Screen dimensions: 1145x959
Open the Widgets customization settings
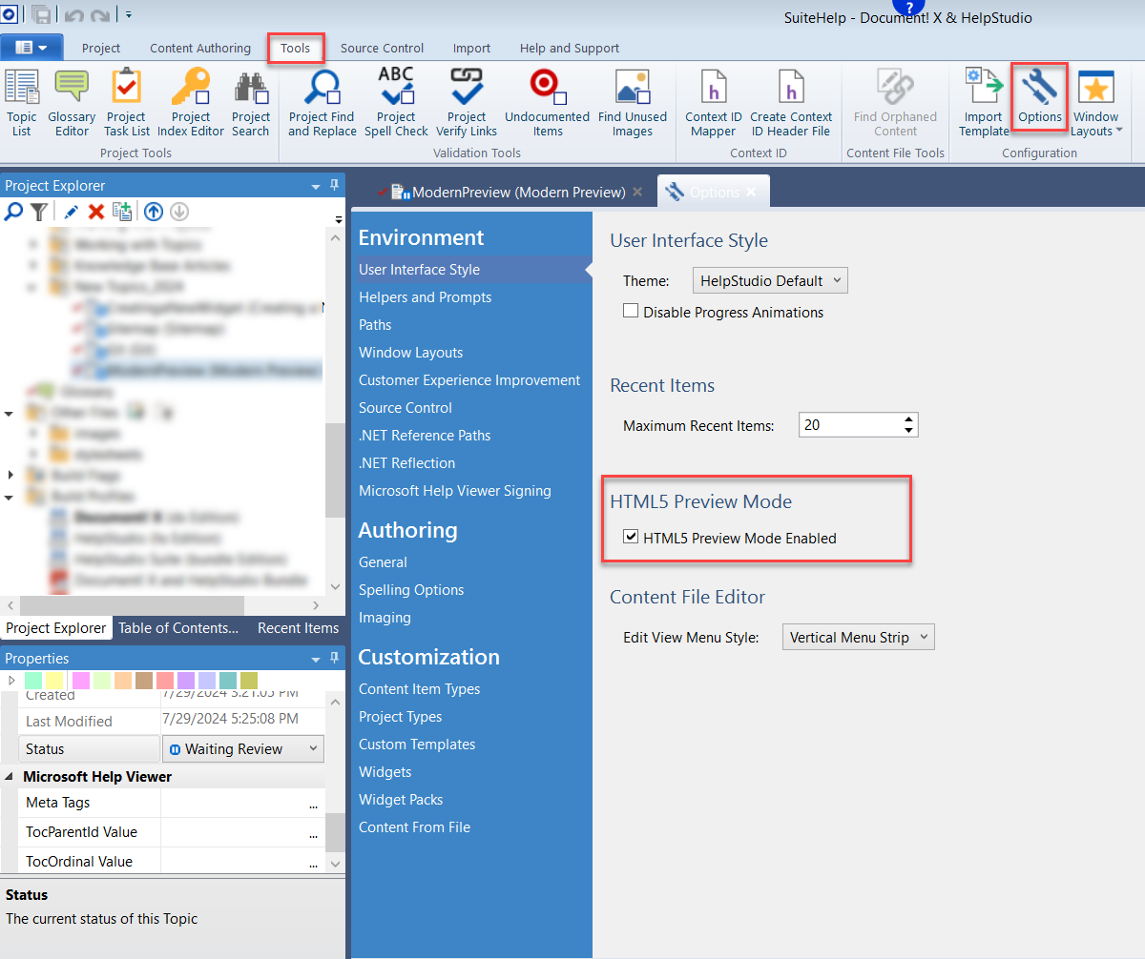tap(385, 771)
